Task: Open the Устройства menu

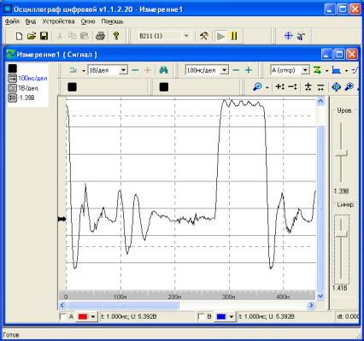Action: point(58,21)
